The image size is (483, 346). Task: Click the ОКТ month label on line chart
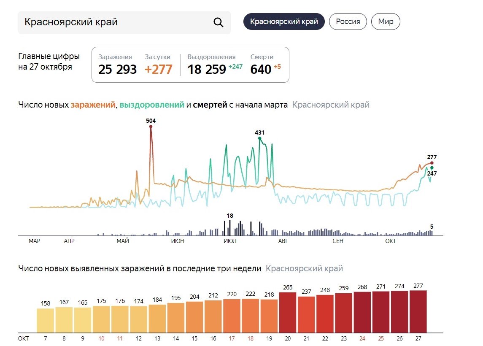(x=390, y=241)
